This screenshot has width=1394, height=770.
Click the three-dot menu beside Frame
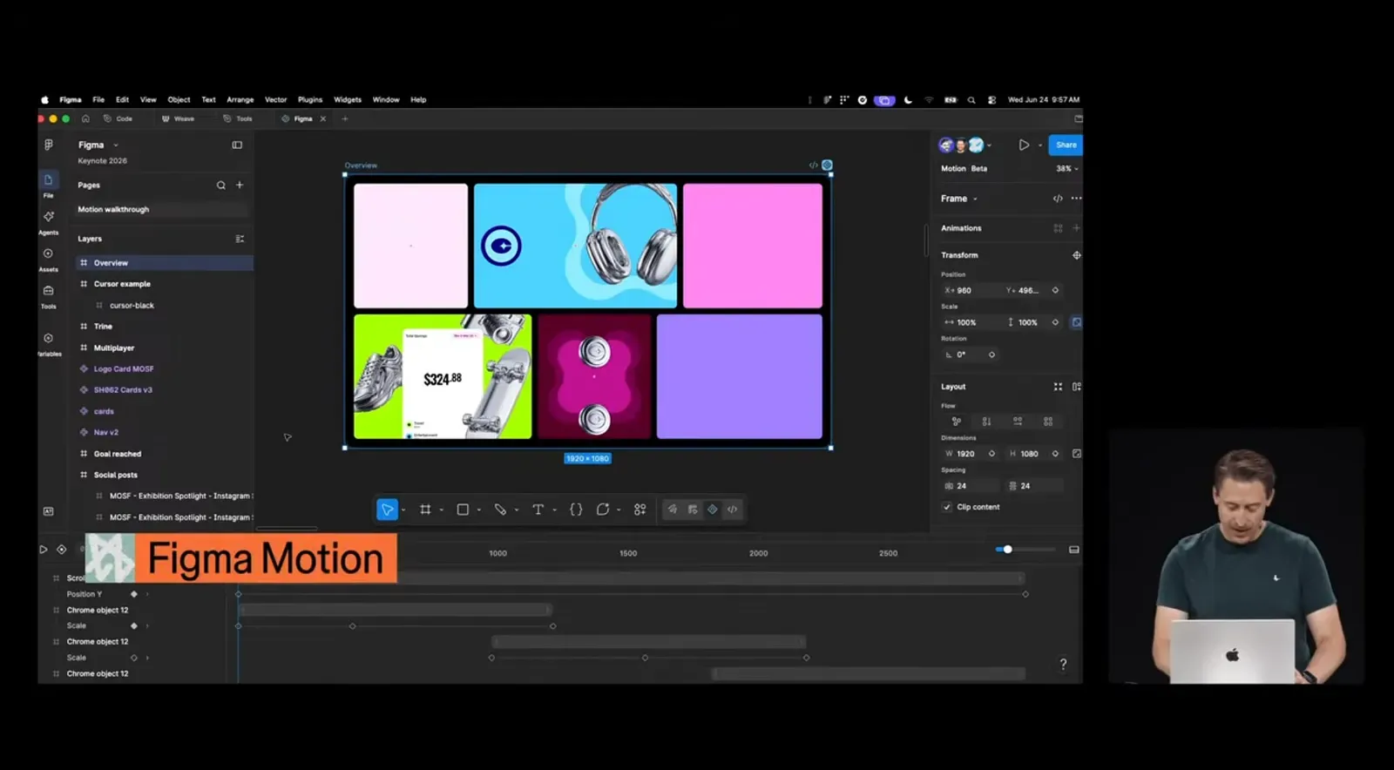(x=1077, y=199)
